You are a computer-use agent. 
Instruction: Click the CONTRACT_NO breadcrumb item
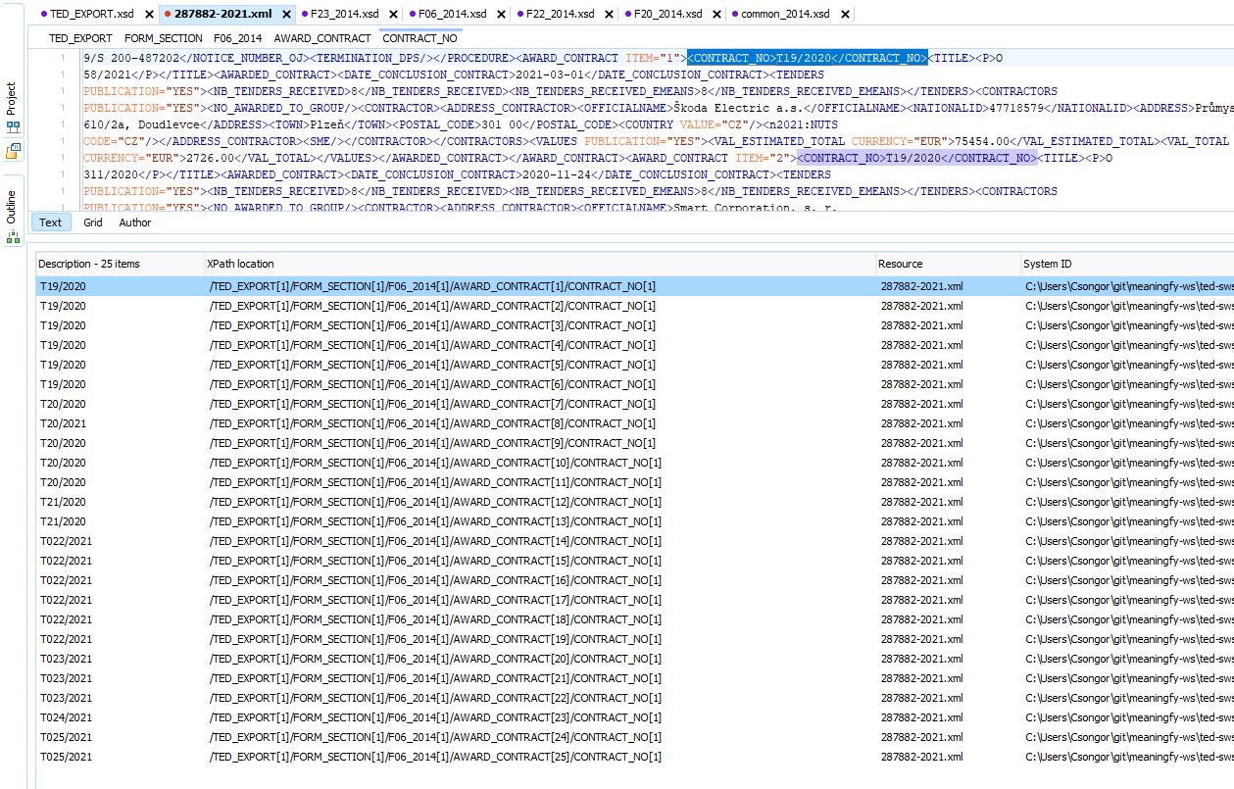(x=420, y=39)
